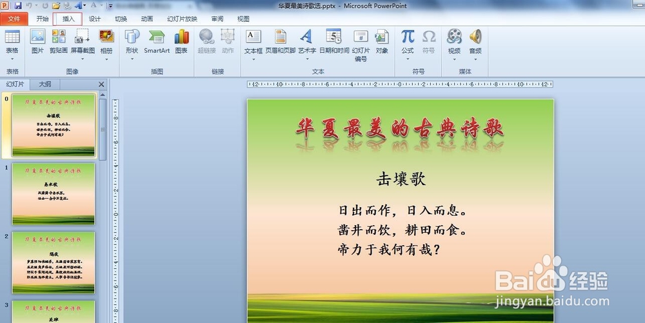Click the 相册 photo album icon
This screenshot has width=645, height=323.
(x=106, y=37)
